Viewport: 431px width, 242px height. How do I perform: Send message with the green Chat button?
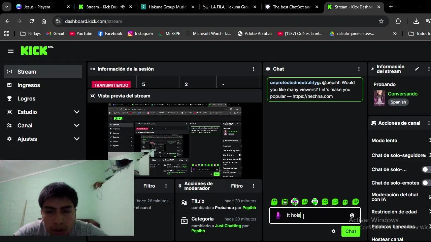(x=351, y=231)
